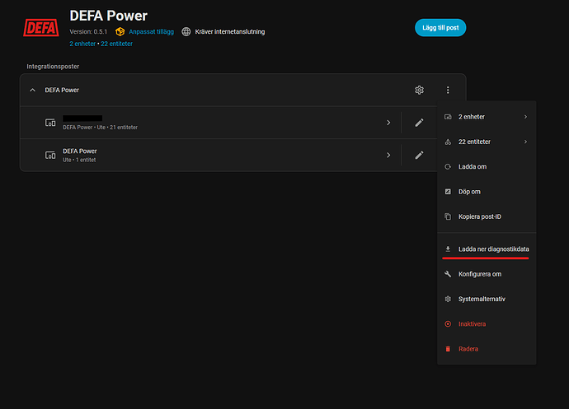Click Kräver internetanslutning label
Viewport: 569px width, 409px height.
pyautogui.click(x=230, y=32)
